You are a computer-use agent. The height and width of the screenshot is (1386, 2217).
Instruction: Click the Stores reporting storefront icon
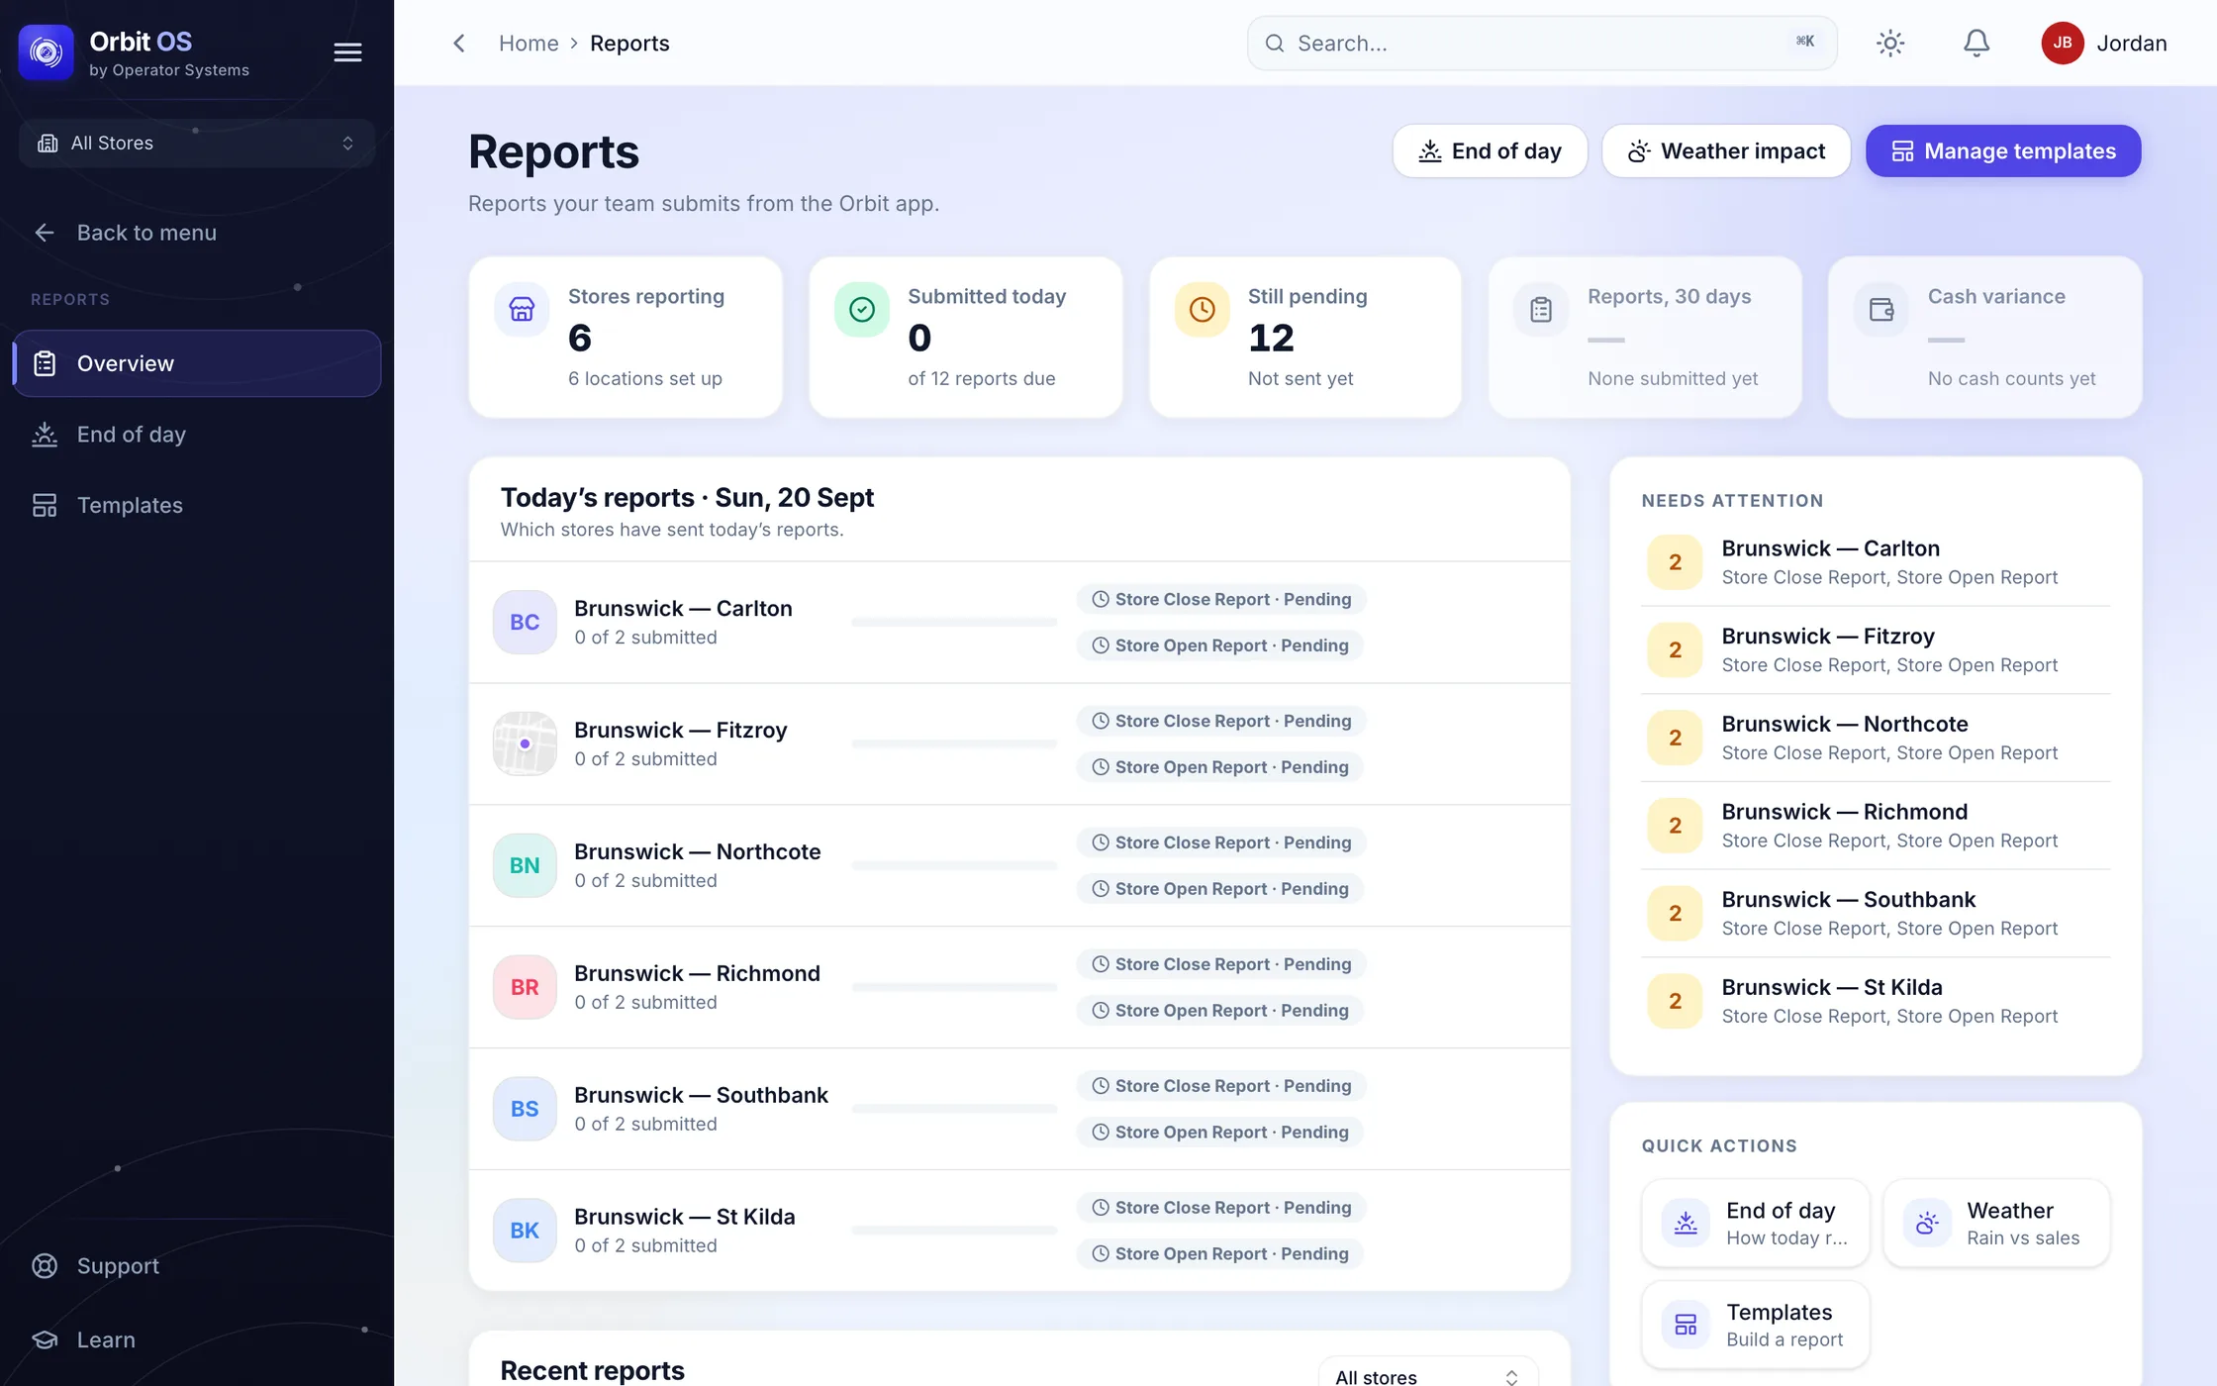point(522,309)
